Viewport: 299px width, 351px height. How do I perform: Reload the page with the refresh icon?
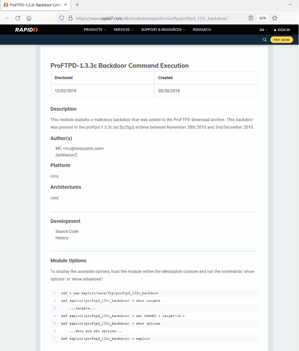pyautogui.click(x=18, y=18)
